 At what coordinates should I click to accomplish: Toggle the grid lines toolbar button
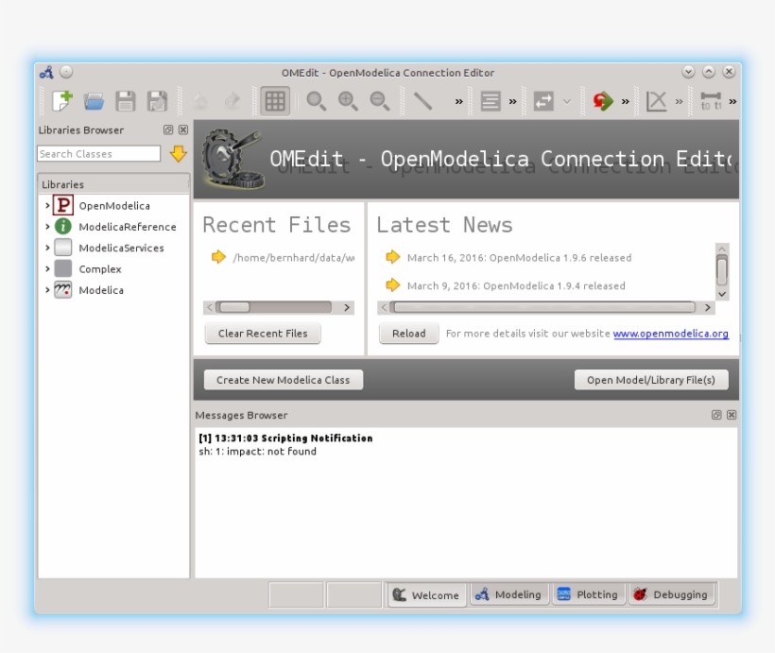[x=275, y=101]
